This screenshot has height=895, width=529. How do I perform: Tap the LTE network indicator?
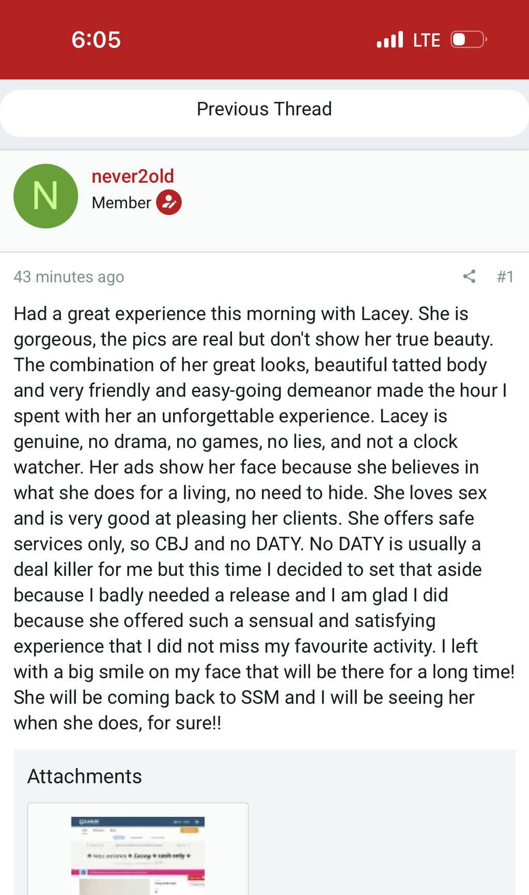[x=426, y=40]
